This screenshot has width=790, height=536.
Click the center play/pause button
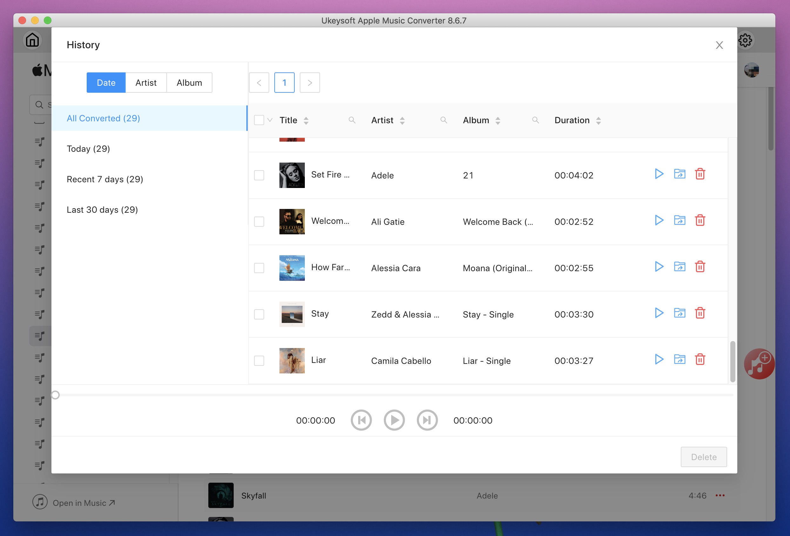tap(395, 420)
